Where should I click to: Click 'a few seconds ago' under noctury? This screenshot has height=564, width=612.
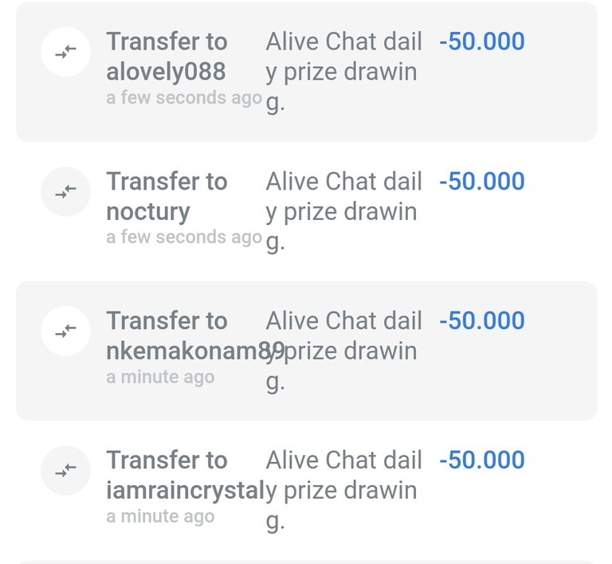(183, 237)
